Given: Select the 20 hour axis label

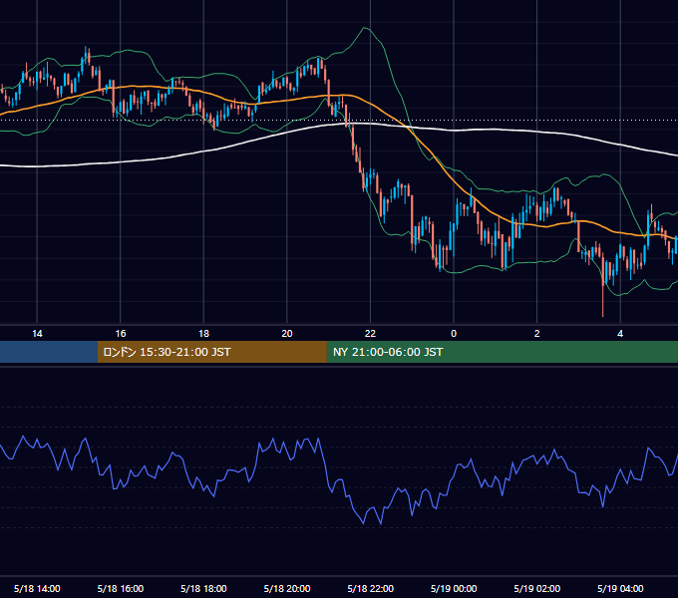Looking at the screenshot, I should pos(287,334).
